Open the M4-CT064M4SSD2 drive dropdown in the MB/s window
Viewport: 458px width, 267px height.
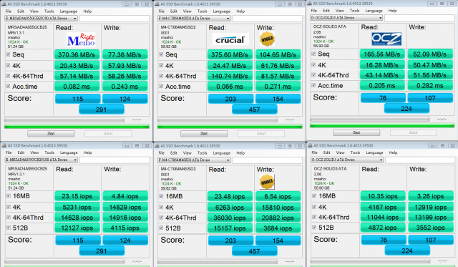point(194,19)
